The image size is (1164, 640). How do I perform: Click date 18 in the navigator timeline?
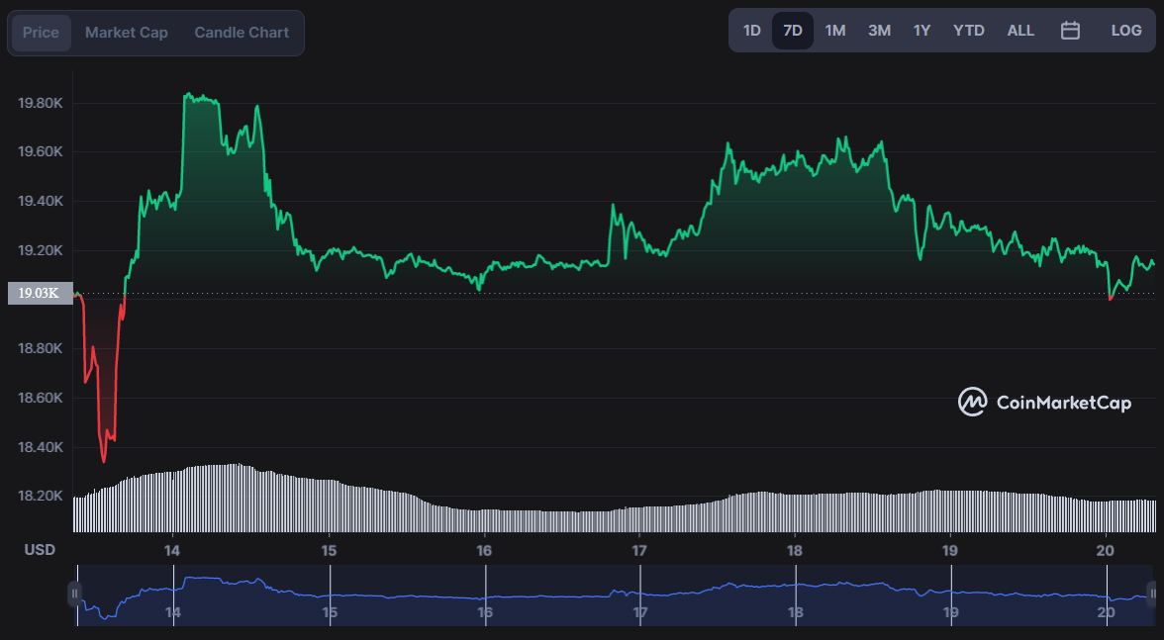pyautogui.click(x=795, y=612)
